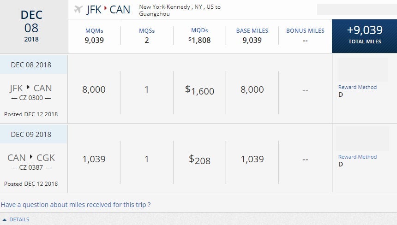The height and width of the screenshot is (225, 397).
Task: Open the question about miles received link
Action: (76, 204)
